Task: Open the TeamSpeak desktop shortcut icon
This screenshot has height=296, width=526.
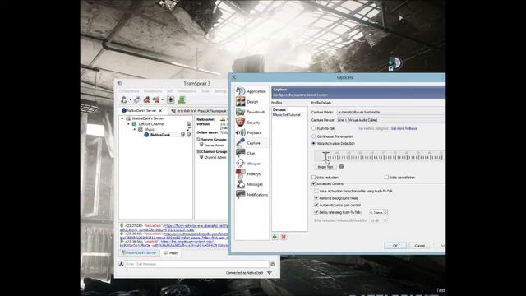Action: tap(394, 63)
